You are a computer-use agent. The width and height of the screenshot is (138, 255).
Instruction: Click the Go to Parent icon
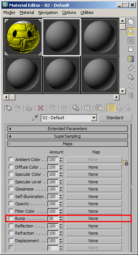120,108
